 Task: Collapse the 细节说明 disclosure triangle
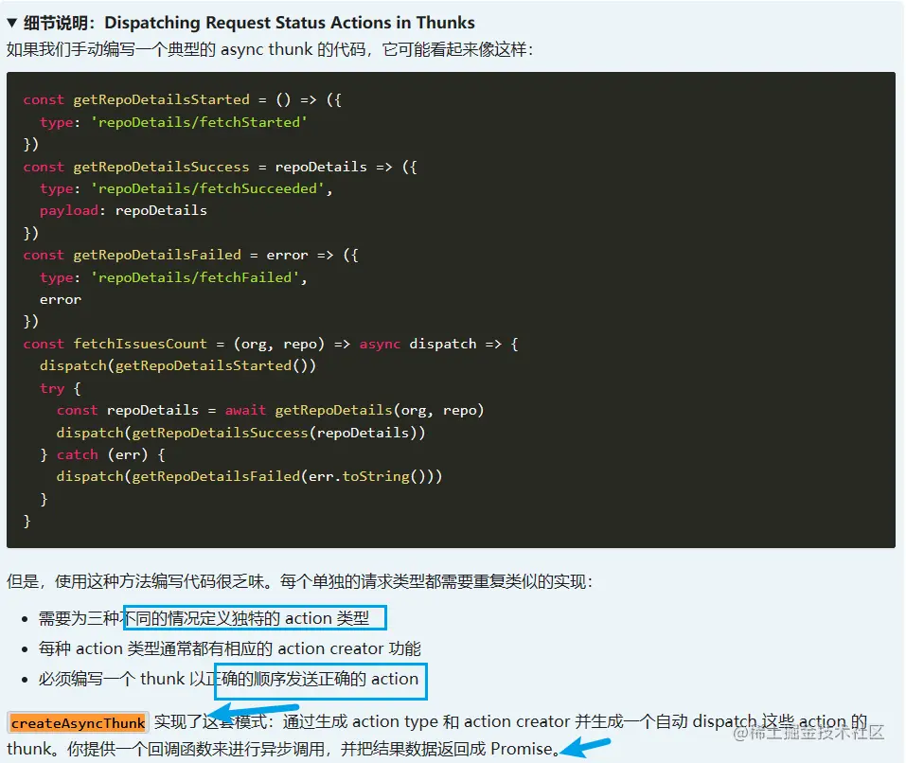[12, 23]
